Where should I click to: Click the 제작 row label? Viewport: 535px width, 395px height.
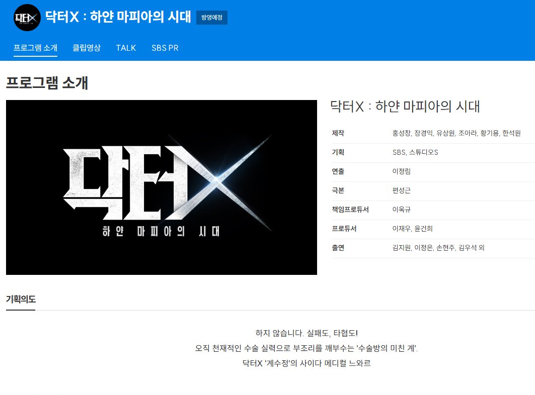click(x=338, y=133)
